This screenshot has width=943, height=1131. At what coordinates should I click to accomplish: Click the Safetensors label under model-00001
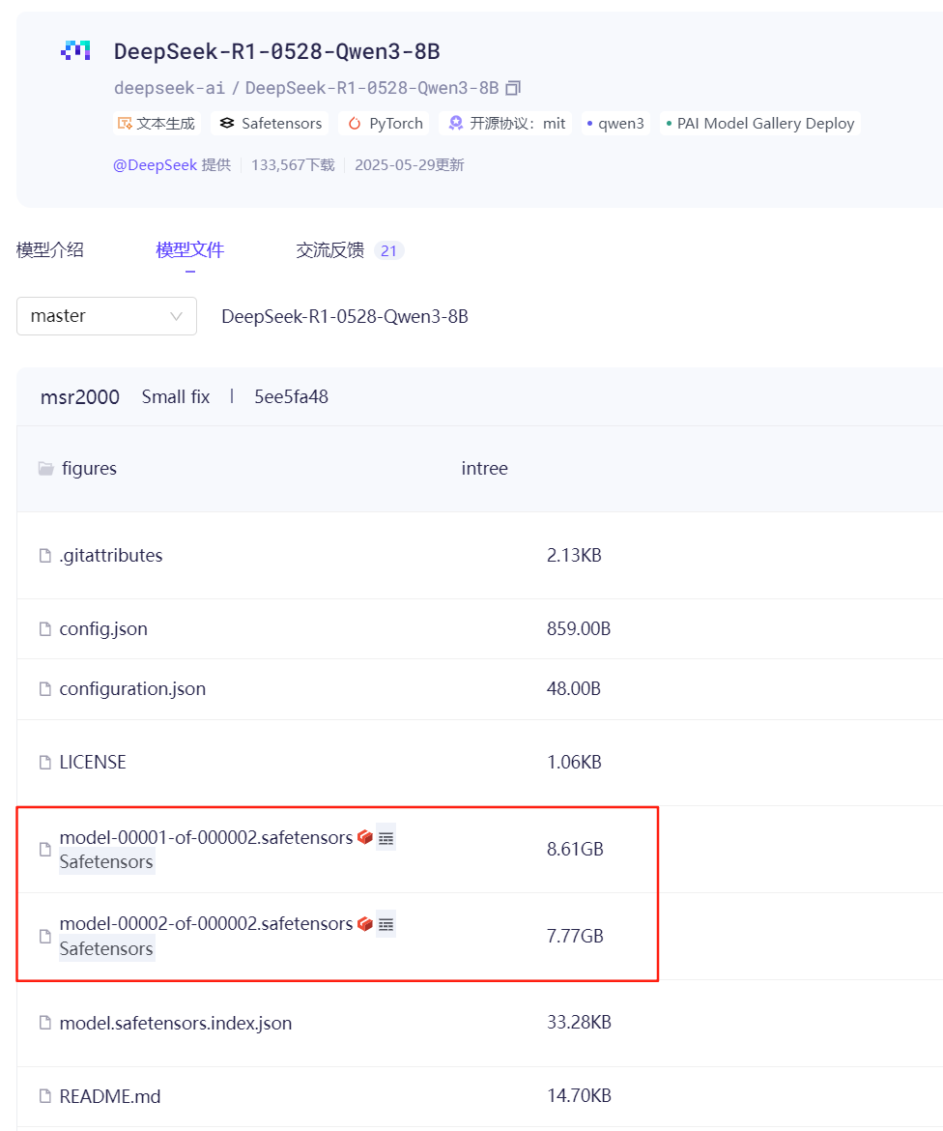(x=106, y=862)
